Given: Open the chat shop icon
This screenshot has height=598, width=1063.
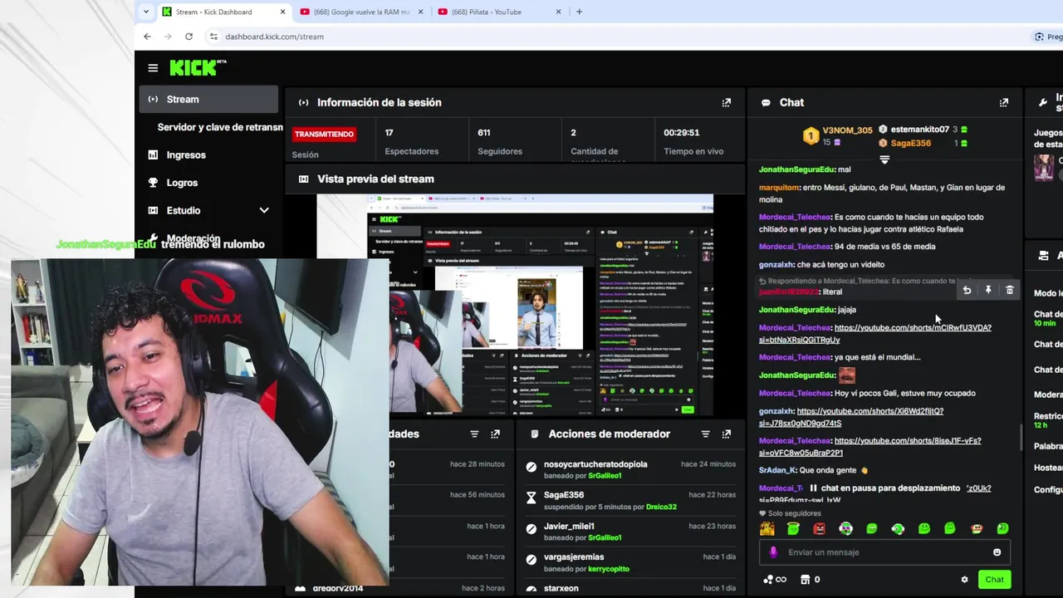Looking at the screenshot, I should [x=805, y=580].
